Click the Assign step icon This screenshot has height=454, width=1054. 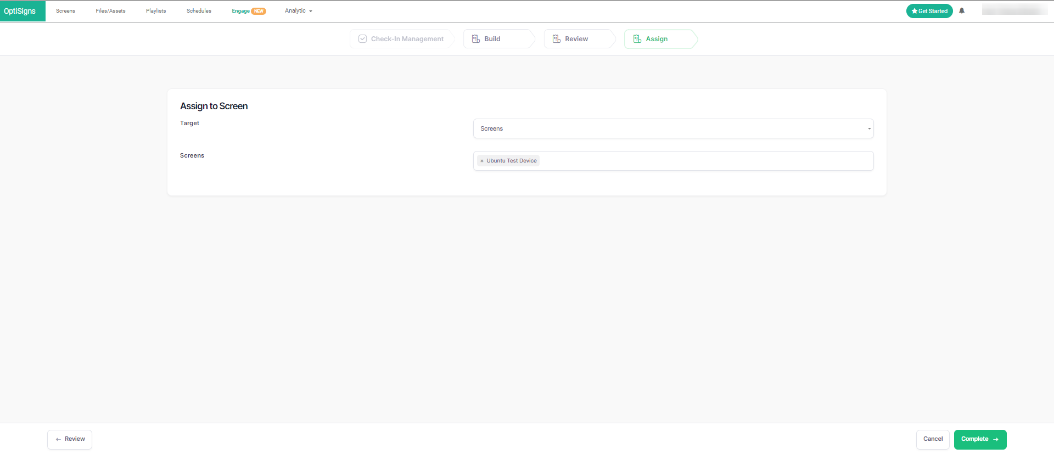point(637,39)
